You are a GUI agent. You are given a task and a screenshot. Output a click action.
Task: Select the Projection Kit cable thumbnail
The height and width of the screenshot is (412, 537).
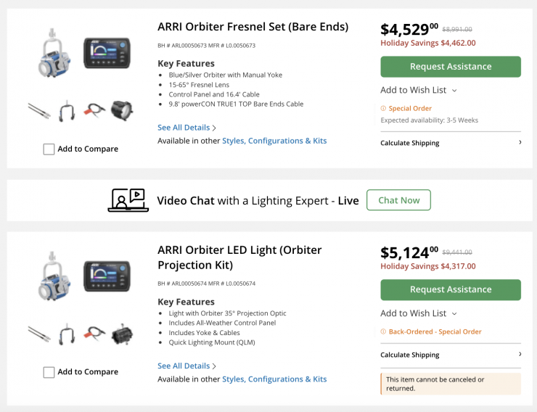94,334
